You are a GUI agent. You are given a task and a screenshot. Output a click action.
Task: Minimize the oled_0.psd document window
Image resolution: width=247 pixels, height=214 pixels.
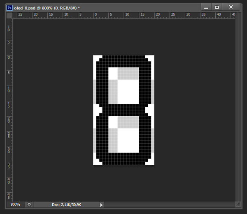pos(207,7)
